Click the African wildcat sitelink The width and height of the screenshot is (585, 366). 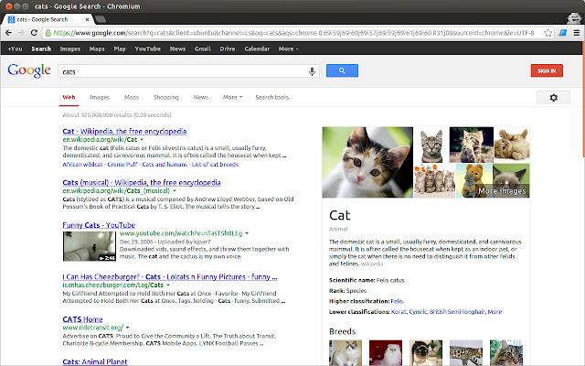pyautogui.click(x=82, y=165)
